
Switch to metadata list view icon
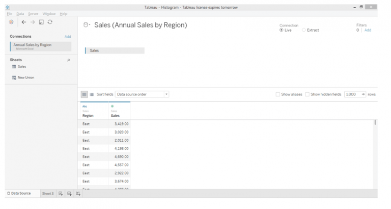pyautogui.click(x=92, y=94)
